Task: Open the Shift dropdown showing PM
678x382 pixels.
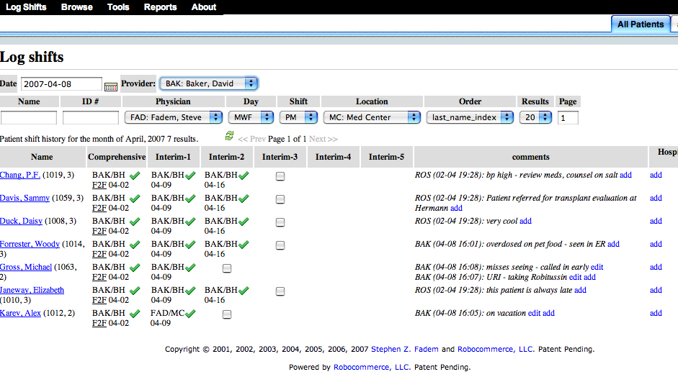Action: [x=298, y=117]
